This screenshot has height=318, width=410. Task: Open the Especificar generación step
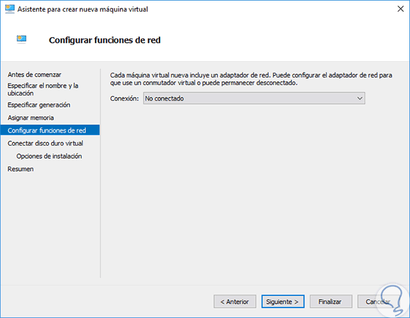pos(38,105)
